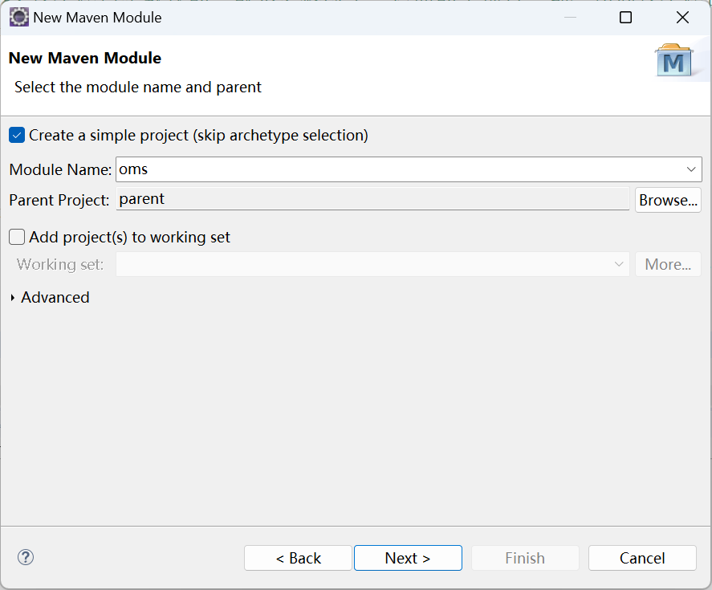712x590 pixels.
Task: Browse for a parent project
Action: 668,200
